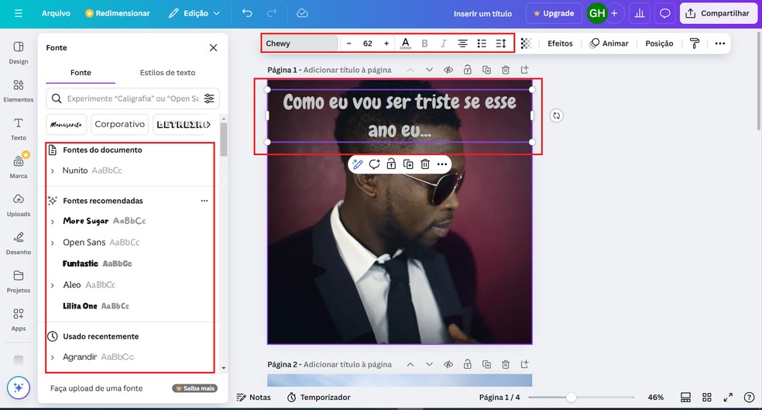This screenshot has width=762, height=410.
Task: Toggle italic formatting
Action: (x=444, y=43)
